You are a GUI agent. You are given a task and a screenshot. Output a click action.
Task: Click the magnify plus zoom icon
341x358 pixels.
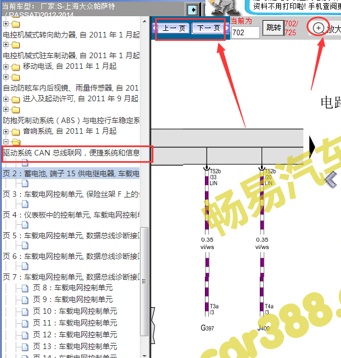[318, 28]
